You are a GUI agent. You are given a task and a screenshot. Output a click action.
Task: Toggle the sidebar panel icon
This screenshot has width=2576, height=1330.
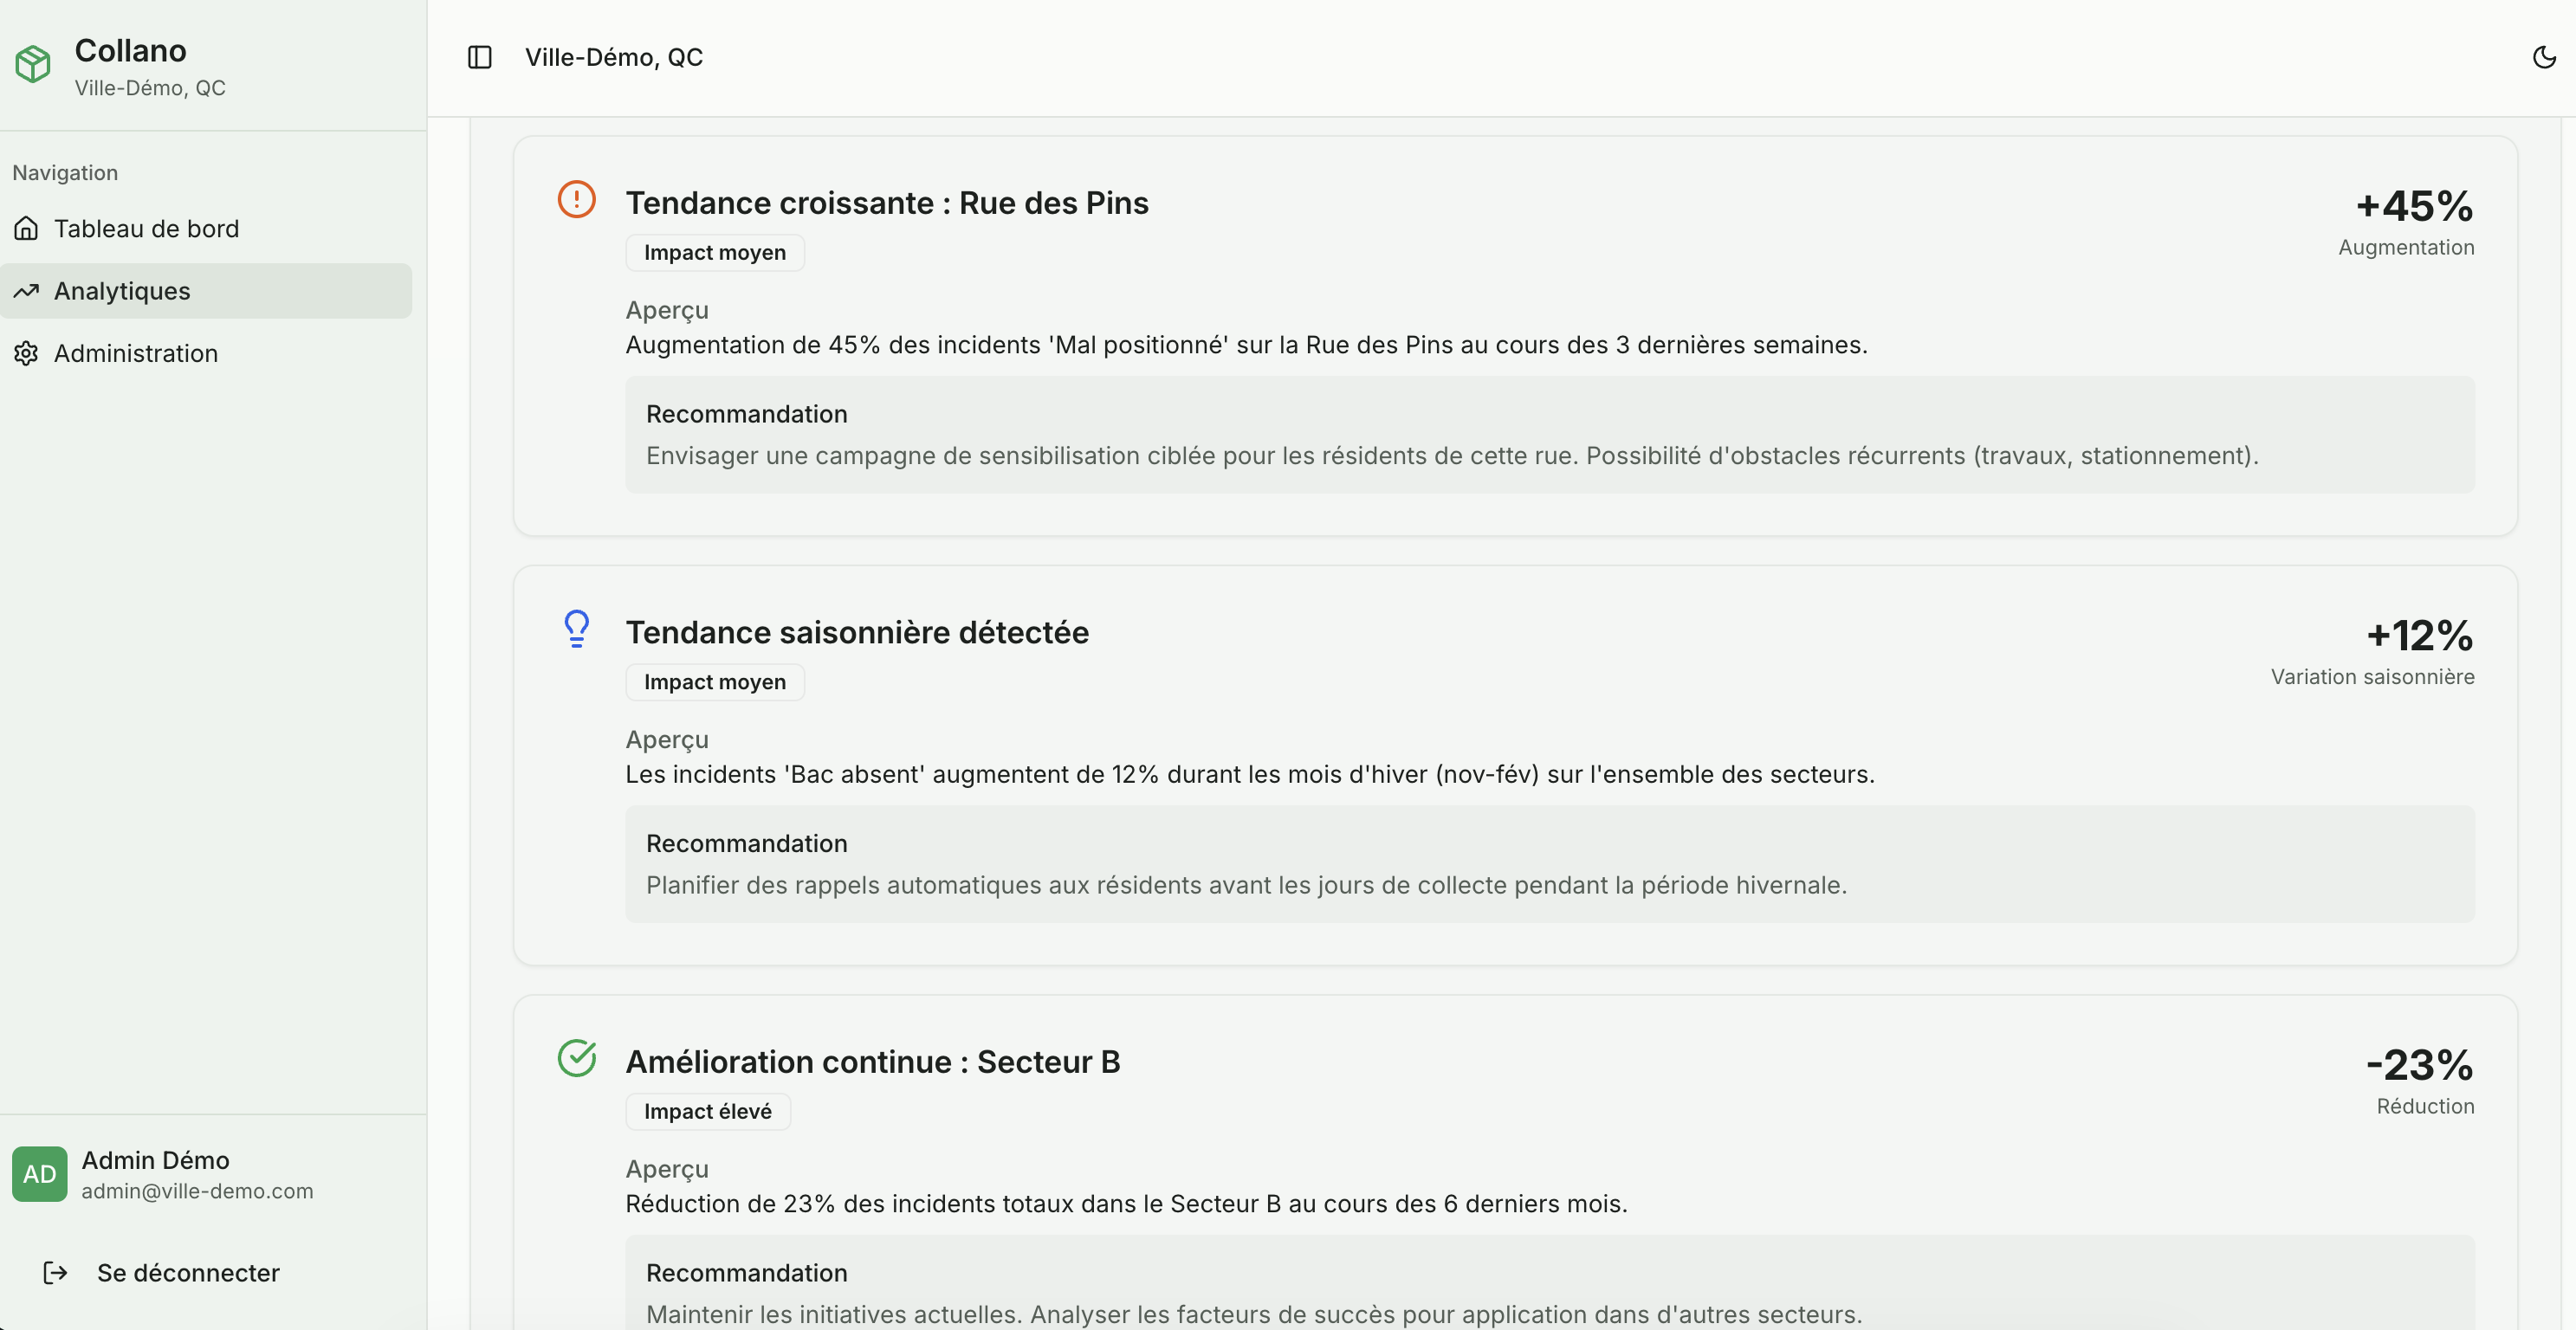point(480,58)
